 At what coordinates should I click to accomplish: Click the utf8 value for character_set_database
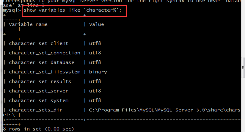[x=95, y=62]
